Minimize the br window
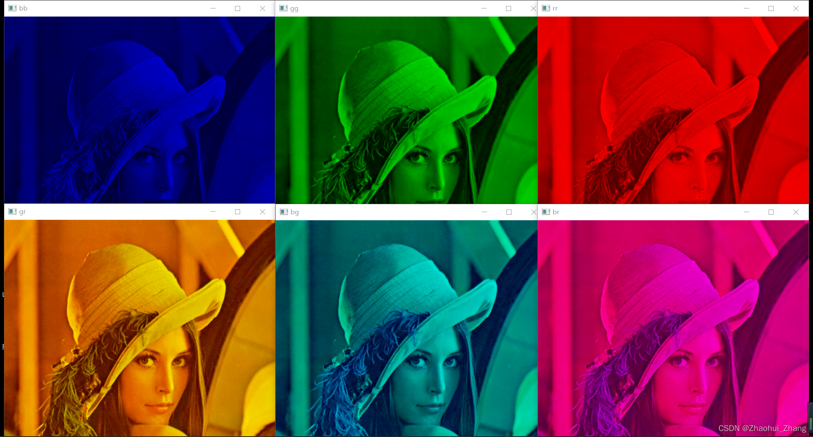 point(747,212)
